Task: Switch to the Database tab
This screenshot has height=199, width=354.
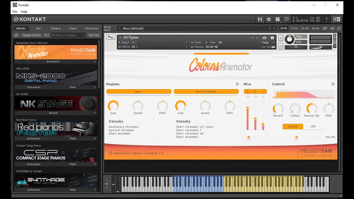Action: 56,28
